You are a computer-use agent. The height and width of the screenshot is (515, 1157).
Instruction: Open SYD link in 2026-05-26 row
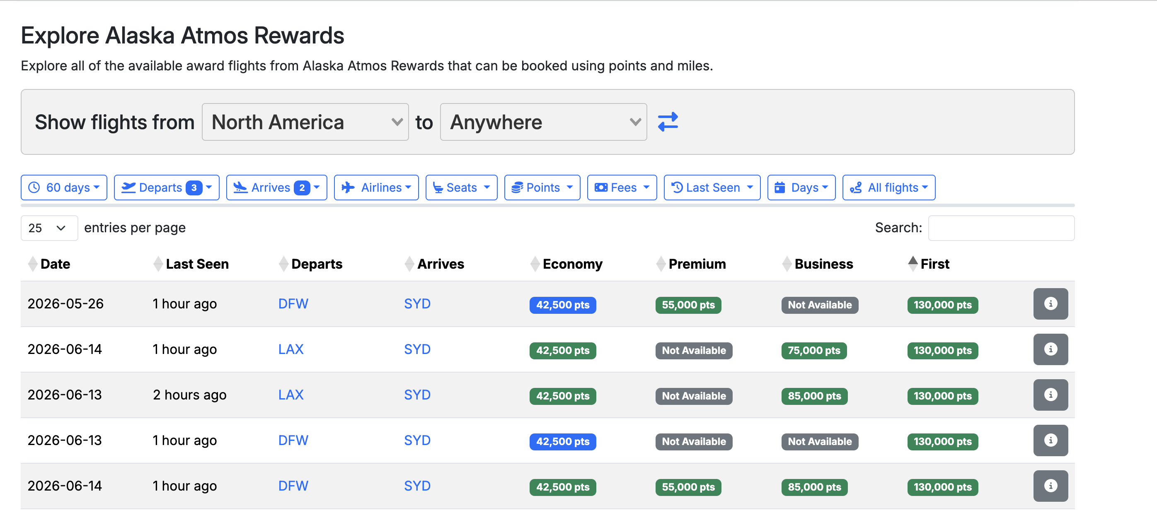click(417, 304)
